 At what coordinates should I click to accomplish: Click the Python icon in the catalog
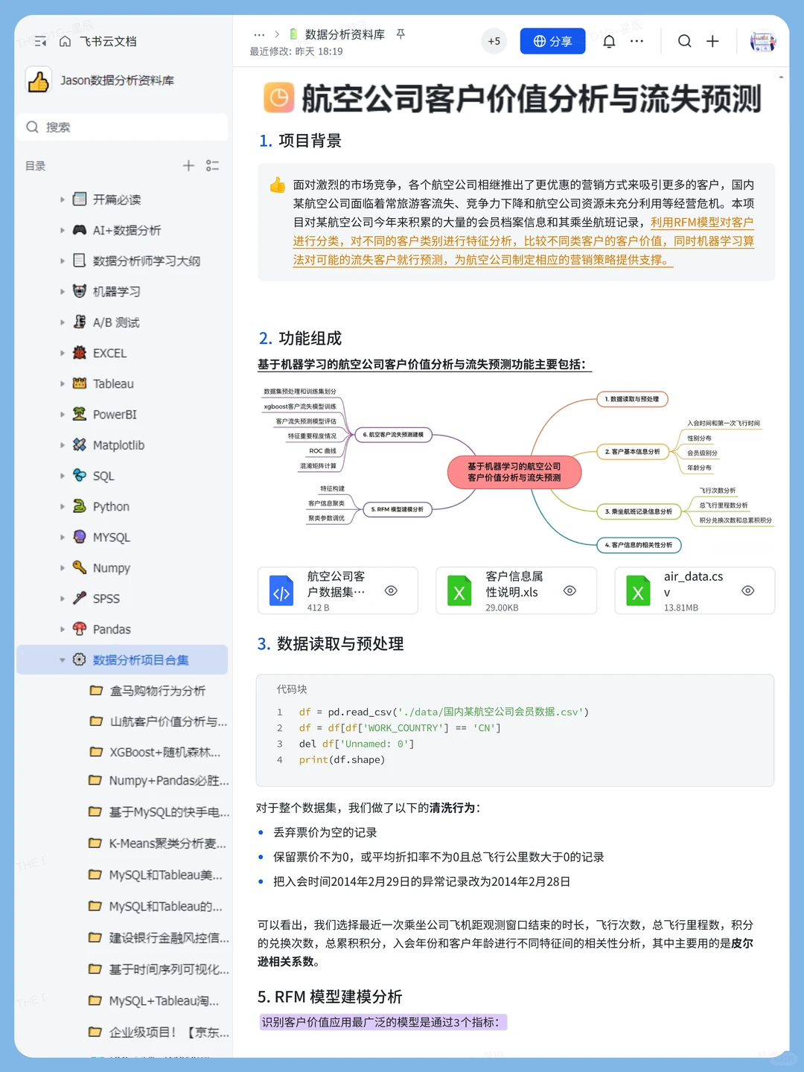coord(80,506)
